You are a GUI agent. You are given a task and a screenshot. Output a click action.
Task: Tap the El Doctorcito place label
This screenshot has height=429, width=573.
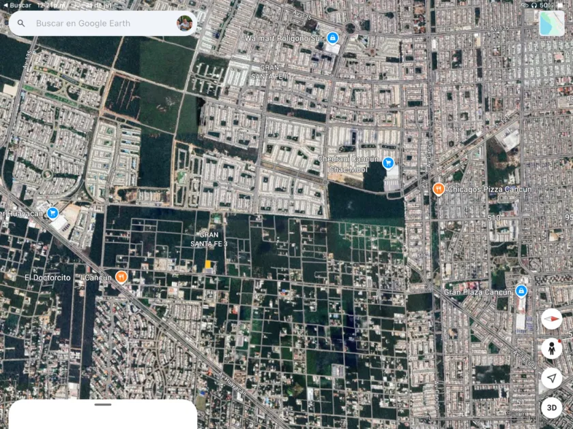pos(48,278)
